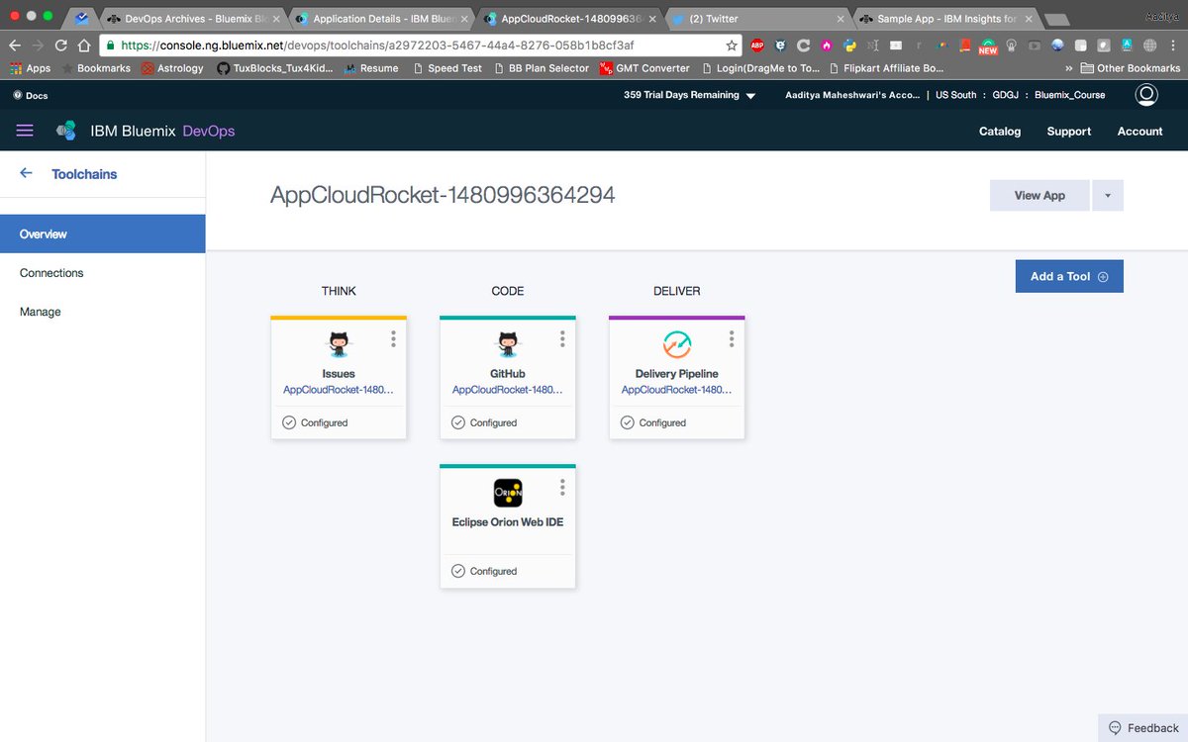Switch to Twitter browser tab
Screen dimensions: 1188x742
point(757,18)
